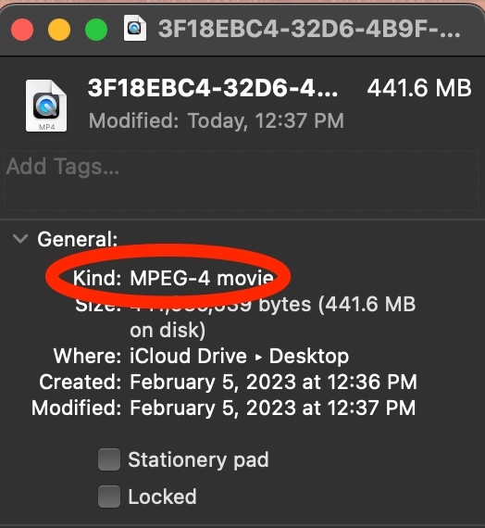Collapse the General section chevron

coord(20,239)
